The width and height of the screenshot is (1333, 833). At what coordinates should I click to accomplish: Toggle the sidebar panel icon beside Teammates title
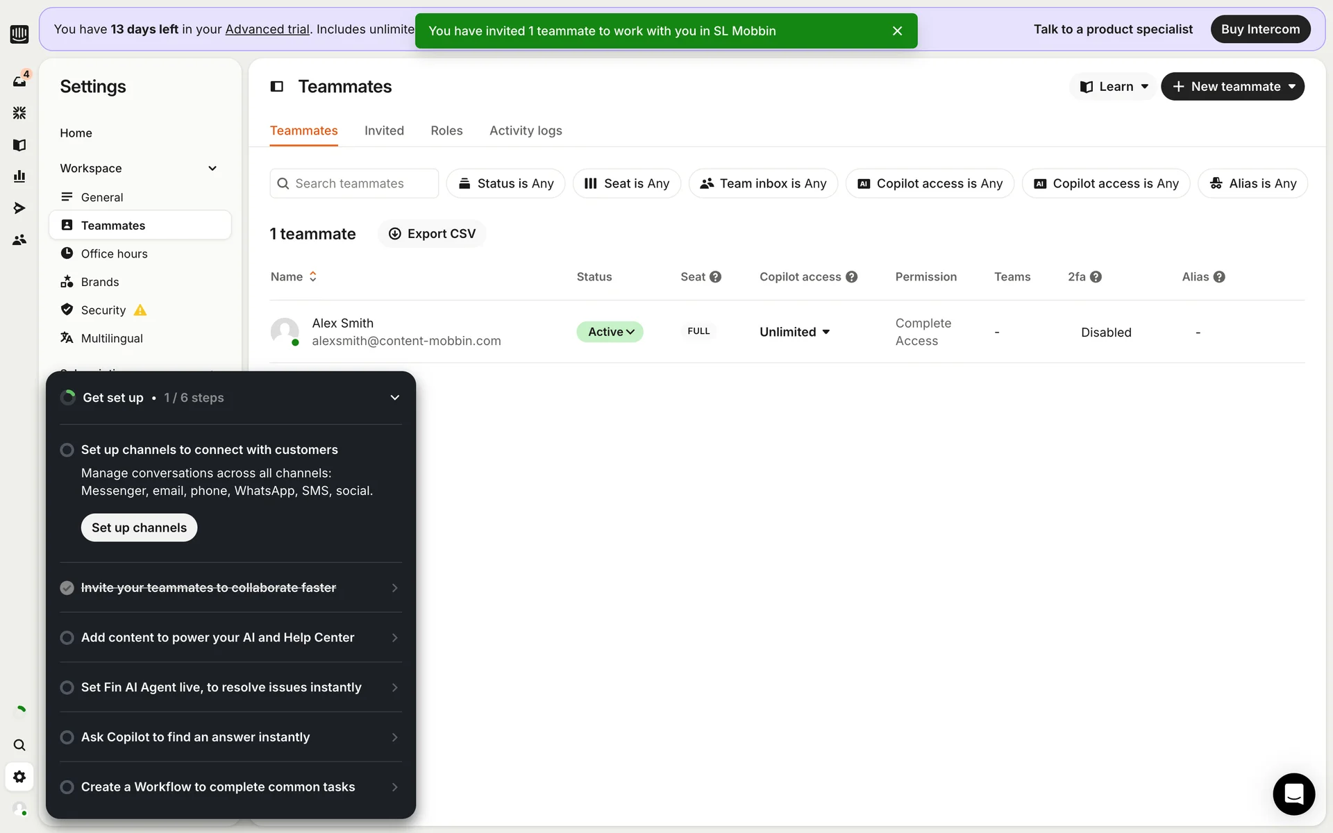277,87
